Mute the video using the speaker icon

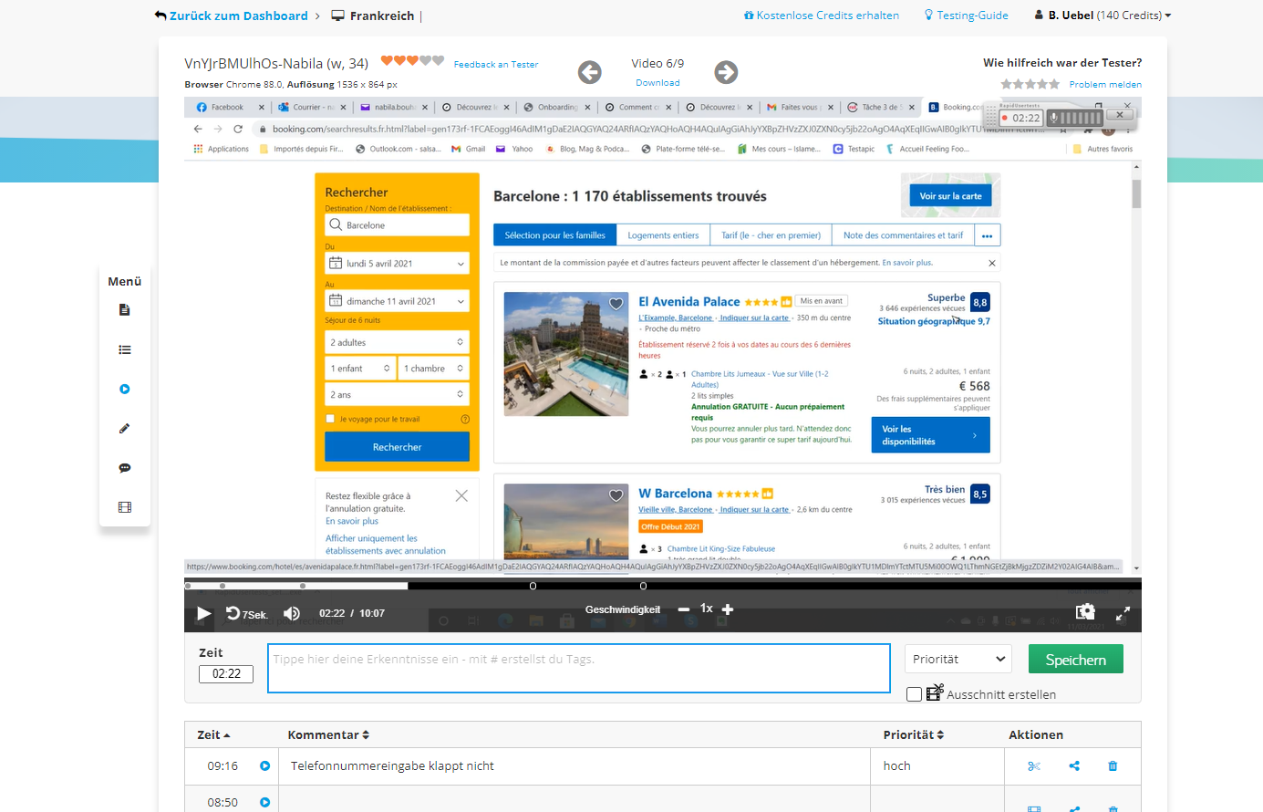pos(291,613)
